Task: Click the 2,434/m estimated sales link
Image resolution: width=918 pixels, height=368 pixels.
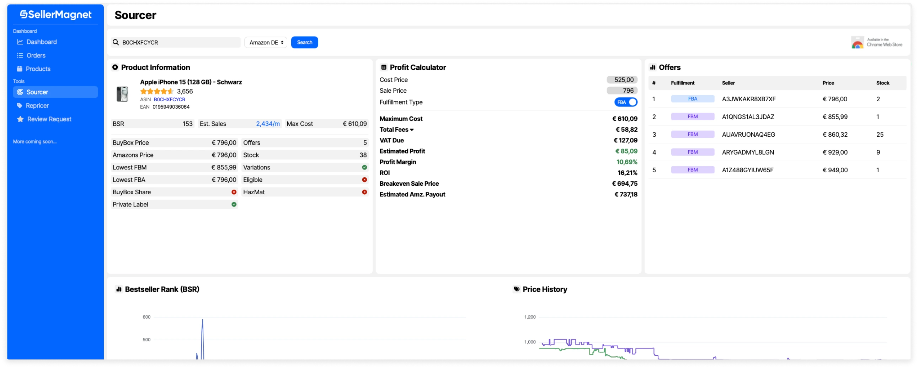Action: click(268, 124)
